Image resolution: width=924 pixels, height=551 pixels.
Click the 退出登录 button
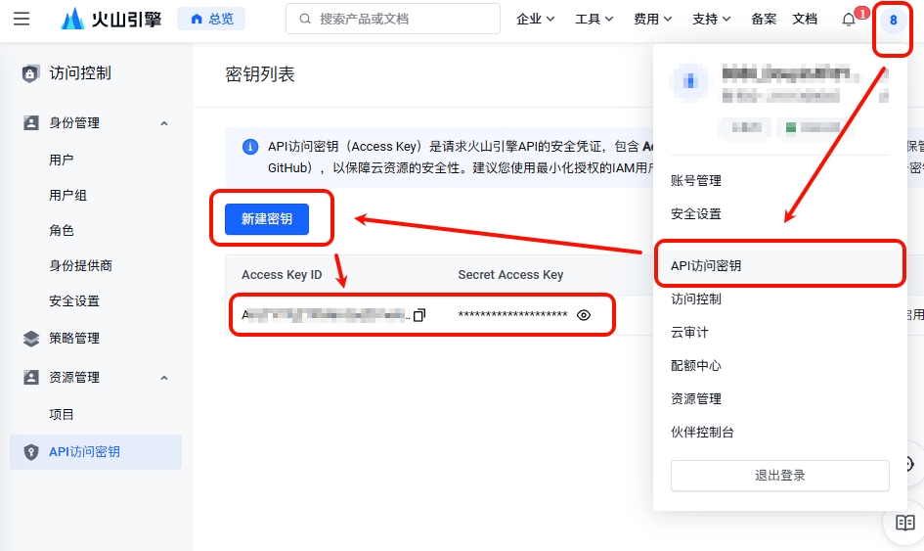coord(779,476)
